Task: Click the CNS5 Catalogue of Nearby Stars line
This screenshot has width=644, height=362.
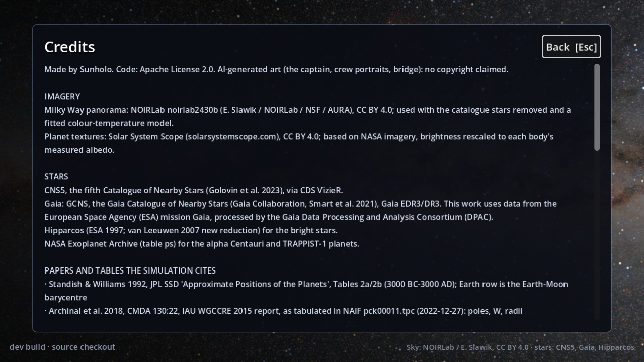Action: click(x=194, y=190)
